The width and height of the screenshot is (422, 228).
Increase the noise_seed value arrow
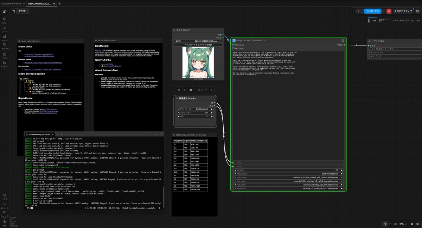(343, 174)
